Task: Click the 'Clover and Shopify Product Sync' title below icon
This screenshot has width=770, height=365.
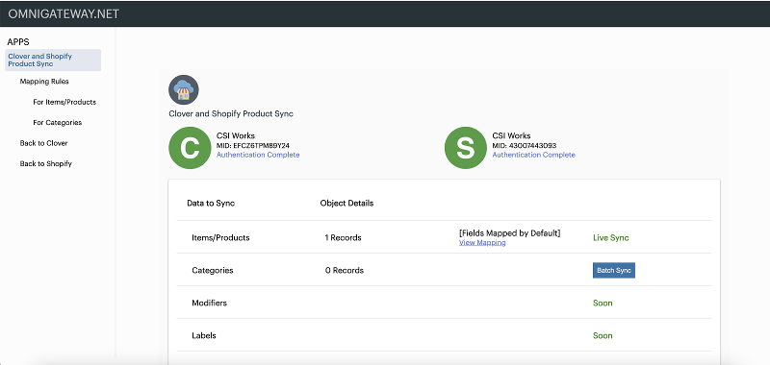Action: 231,113
